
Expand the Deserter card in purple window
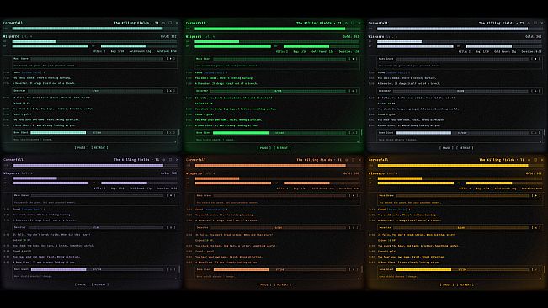coord(171,228)
